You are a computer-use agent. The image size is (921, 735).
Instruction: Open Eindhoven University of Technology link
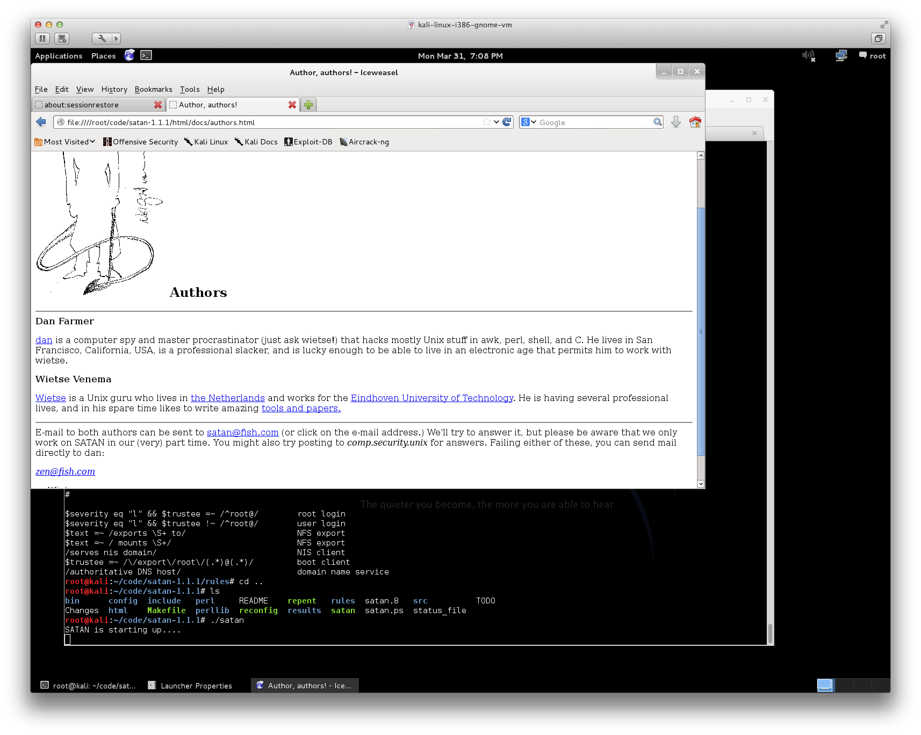coord(432,398)
